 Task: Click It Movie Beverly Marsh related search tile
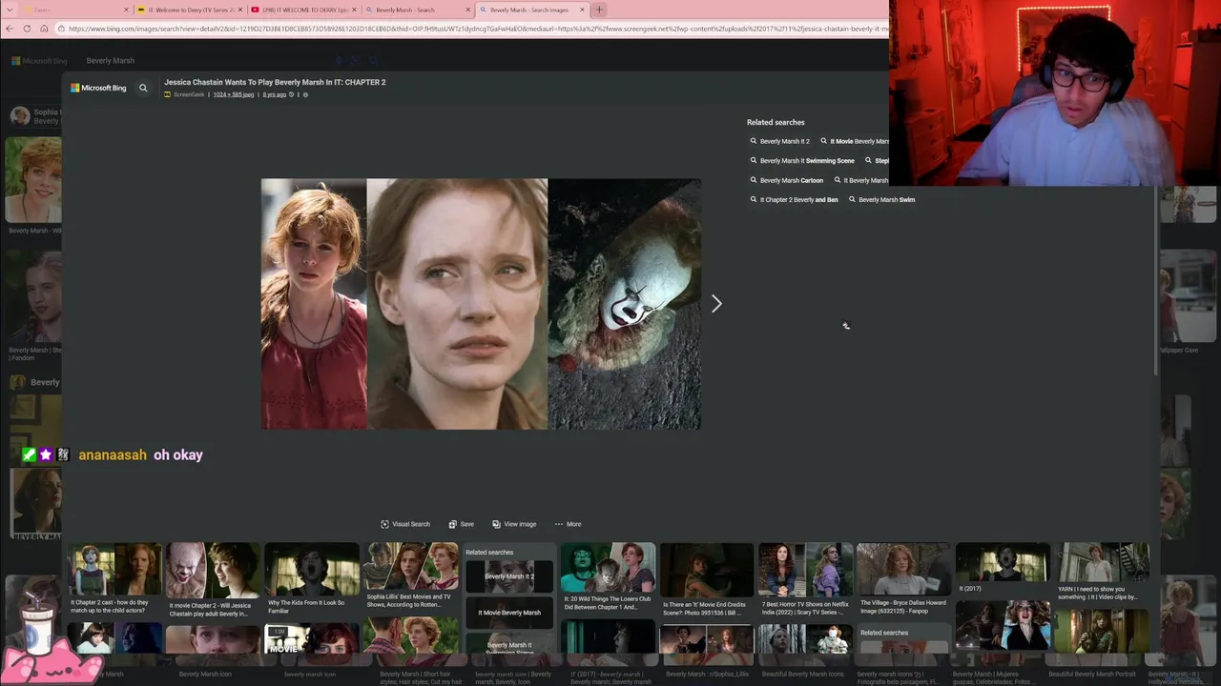(509, 613)
